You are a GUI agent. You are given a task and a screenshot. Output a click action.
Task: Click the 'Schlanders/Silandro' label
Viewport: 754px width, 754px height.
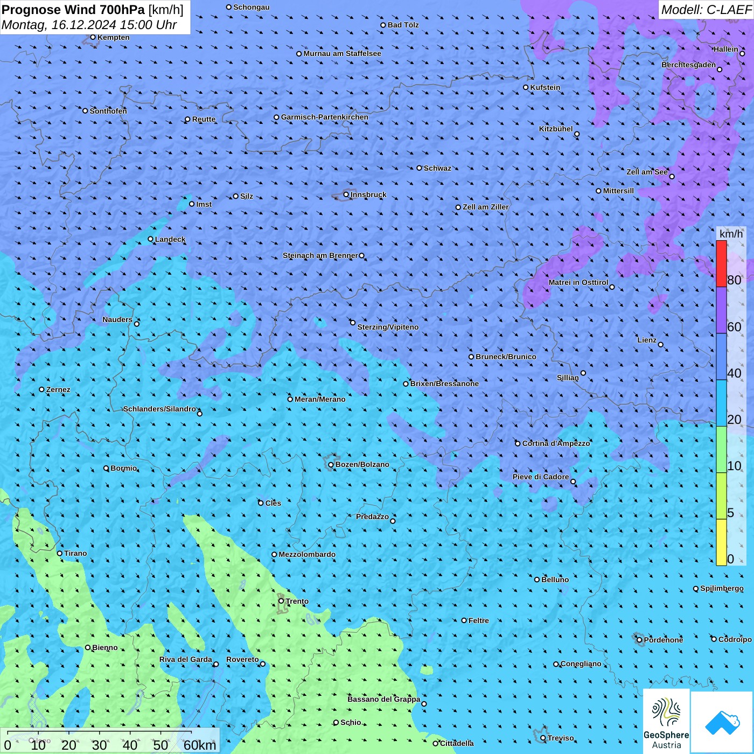160,409
